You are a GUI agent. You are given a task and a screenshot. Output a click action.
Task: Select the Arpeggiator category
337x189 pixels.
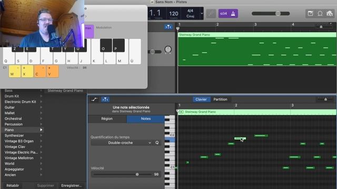(x=23, y=169)
